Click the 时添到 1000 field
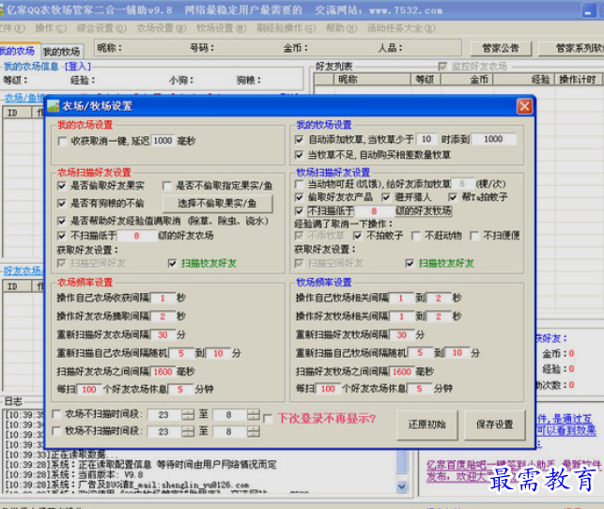 click(x=493, y=139)
